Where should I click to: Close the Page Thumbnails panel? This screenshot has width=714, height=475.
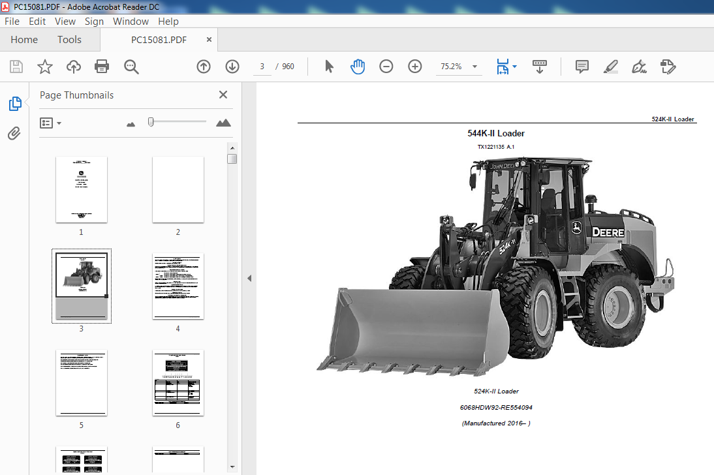point(223,95)
